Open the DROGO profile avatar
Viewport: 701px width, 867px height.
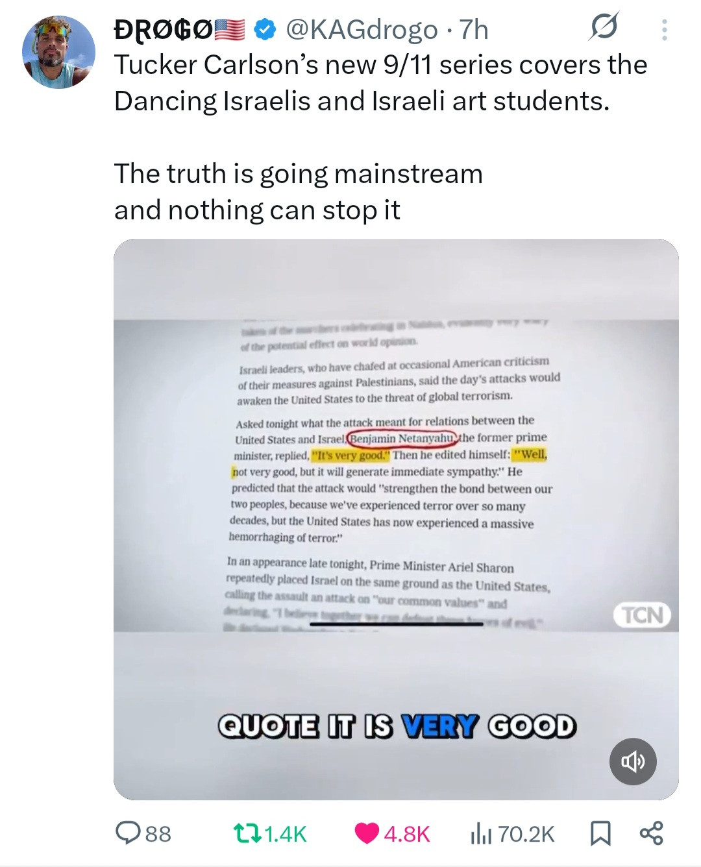(58, 52)
